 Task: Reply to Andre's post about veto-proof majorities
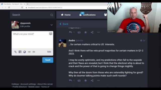(x=70, y=80)
